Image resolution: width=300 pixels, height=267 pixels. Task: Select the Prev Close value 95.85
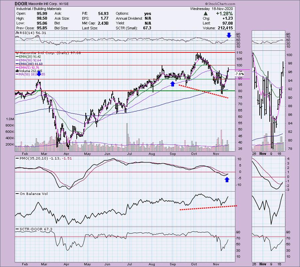(x=42, y=28)
